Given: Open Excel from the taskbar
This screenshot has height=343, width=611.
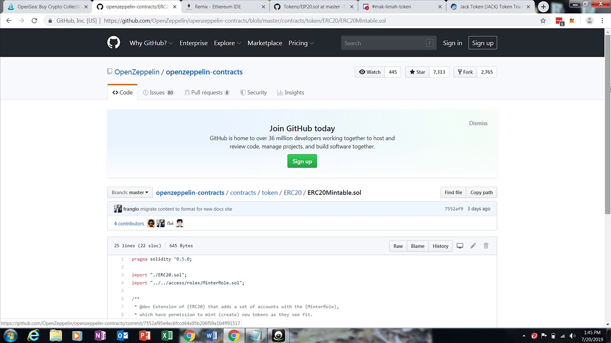Looking at the screenshot, I should coord(167,335).
